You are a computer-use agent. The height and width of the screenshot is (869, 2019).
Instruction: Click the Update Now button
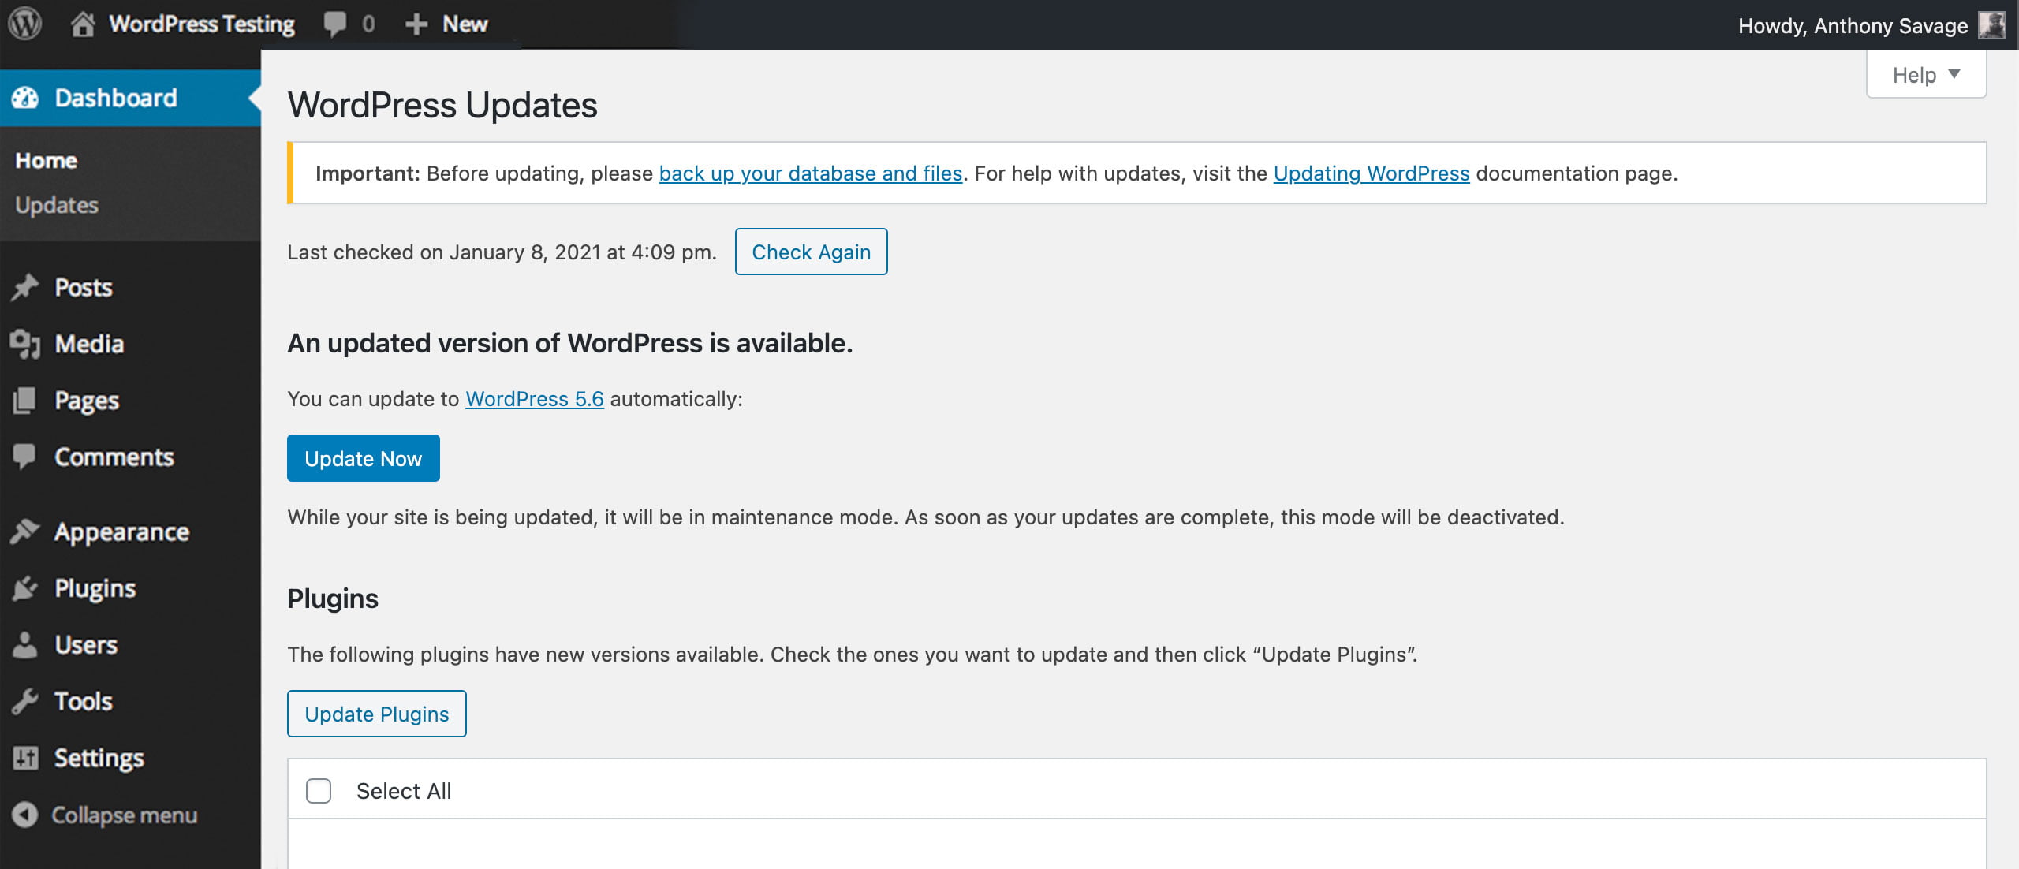(363, 457)
